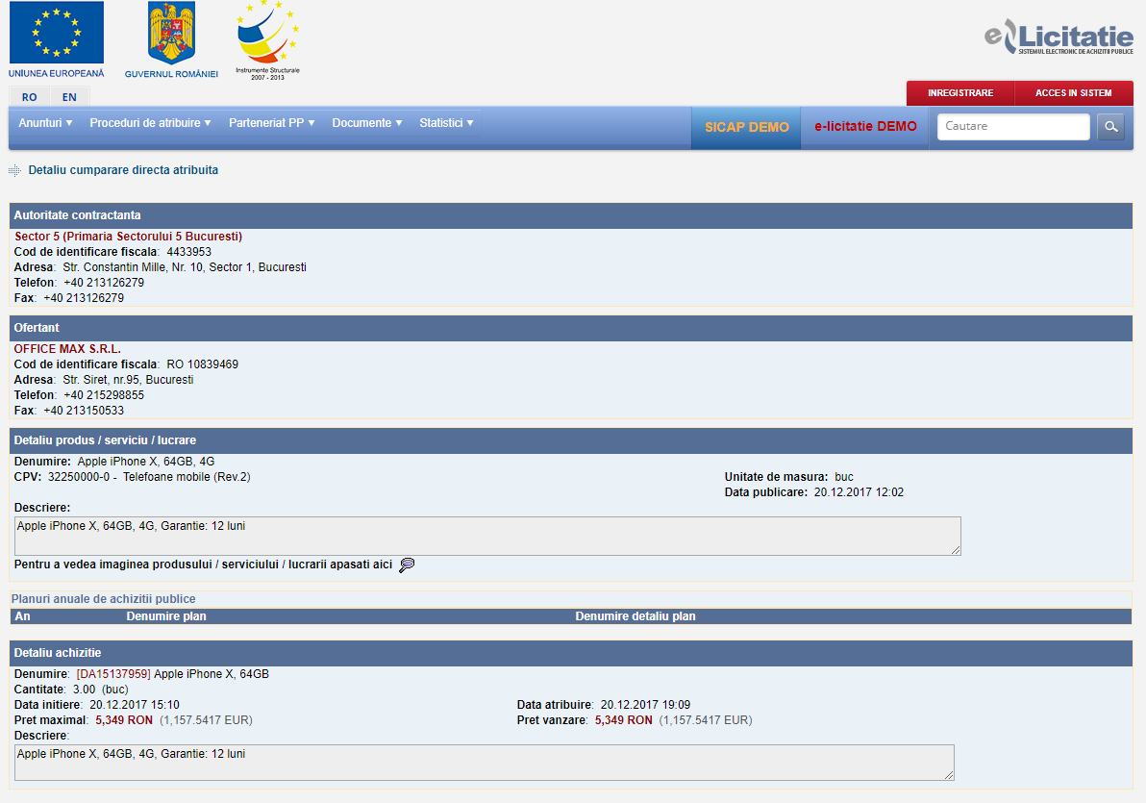Image resolution: width=1146 pixels, height=803 pixels.
Task: Open SICAP DEMO
Action: [746, 127]
